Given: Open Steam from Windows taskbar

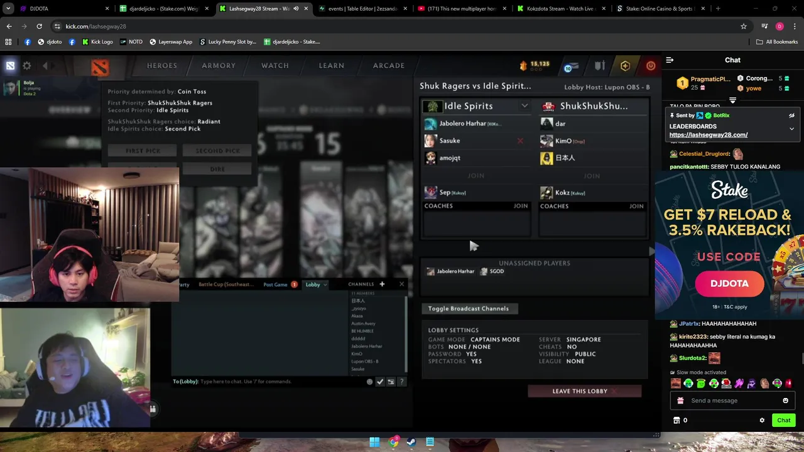Looking at the screenshot, I should 411,442.
